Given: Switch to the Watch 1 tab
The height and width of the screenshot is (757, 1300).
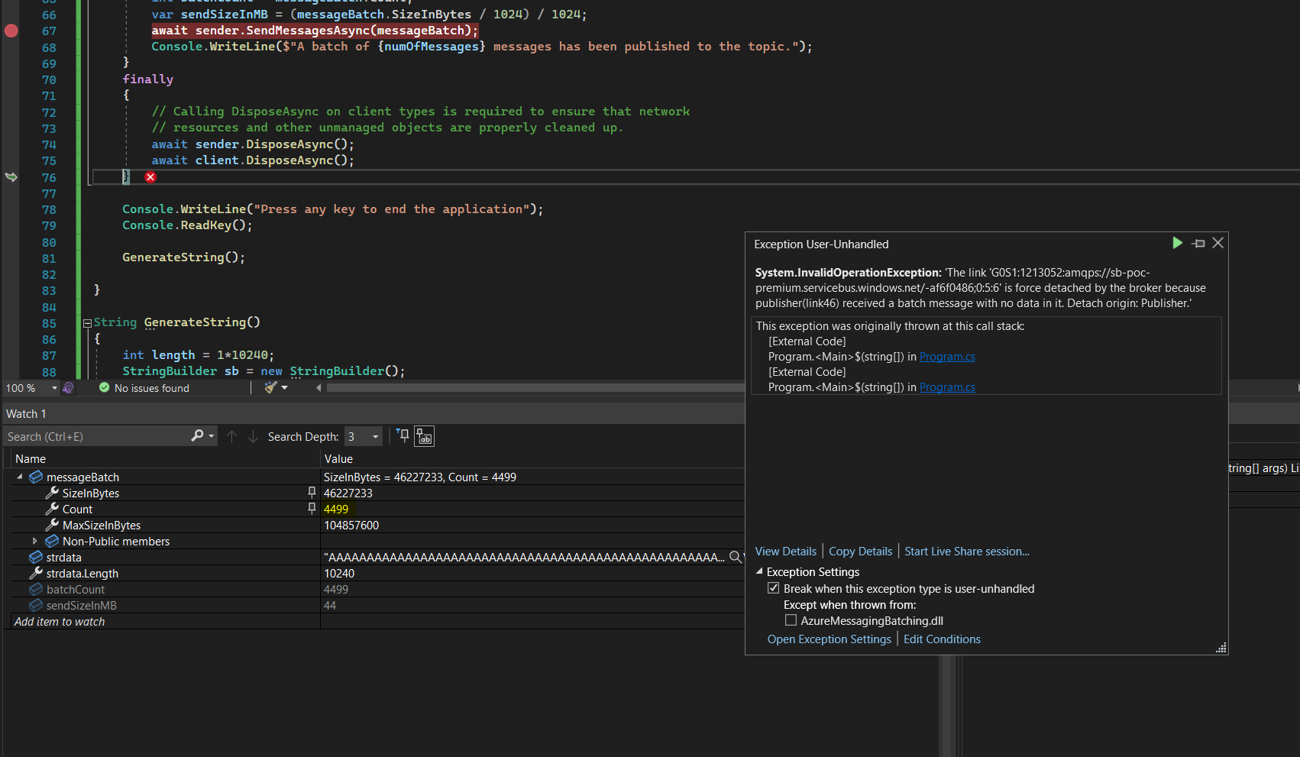Looking at the screenshot, I should pyautogui.click(x=26, y=413).
